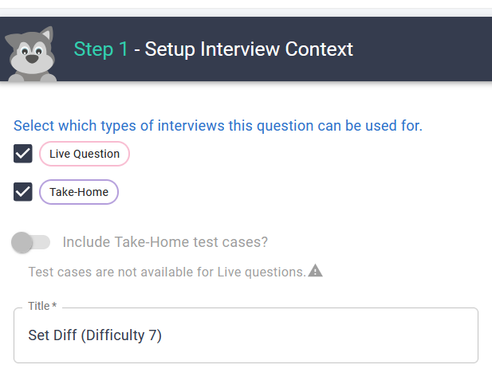Click the number 7 in the title text

click(153, 335)
